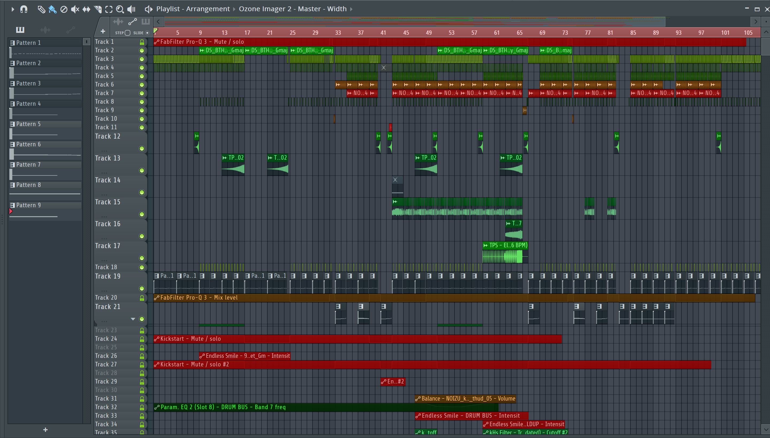Open the arrow after Ozone Imager Width
This screenshot has width=770, height=438.
tap(351, 9)
